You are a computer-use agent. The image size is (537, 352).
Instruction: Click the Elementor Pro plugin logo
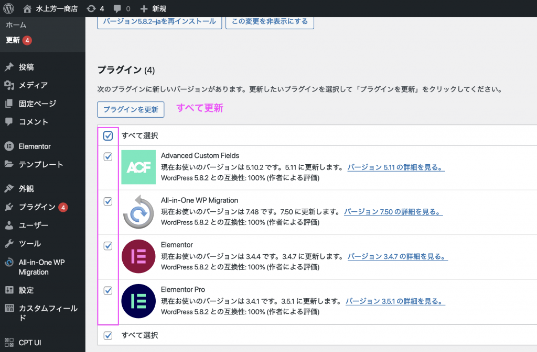(x=138, y=301)
